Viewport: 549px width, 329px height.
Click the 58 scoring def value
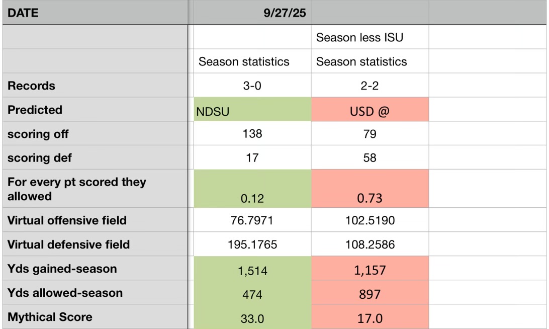370,158
